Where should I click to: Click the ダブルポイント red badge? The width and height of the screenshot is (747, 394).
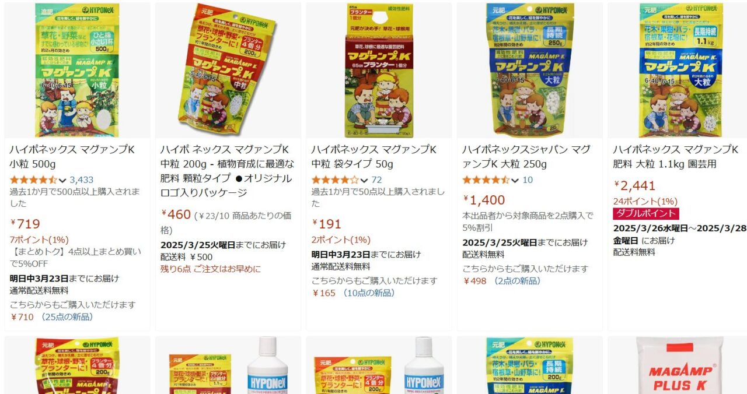646,214
